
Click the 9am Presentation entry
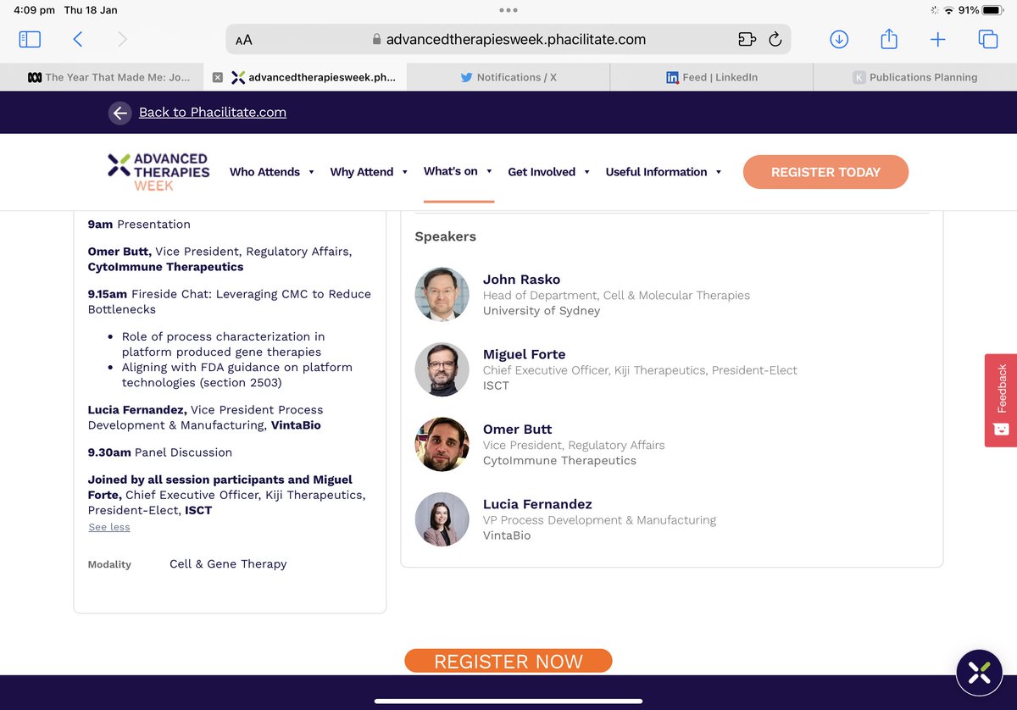point(139,225)
